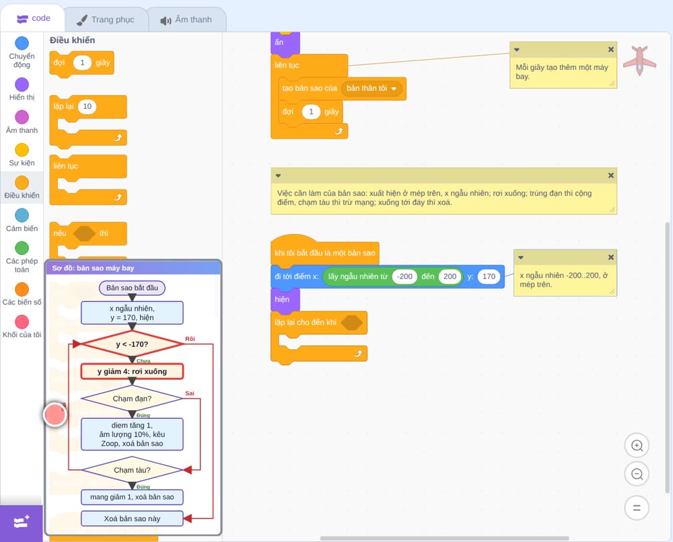
Task: Switch to the Trang phục tab
Action: click(106, 20)
